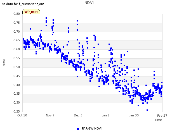
Task: Click the 0.40 y-axis tick label
Action: click(17, 85)
